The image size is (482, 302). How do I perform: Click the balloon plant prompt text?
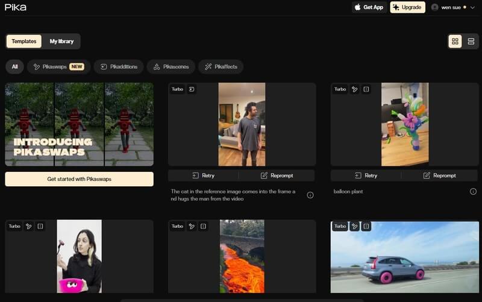348,192
